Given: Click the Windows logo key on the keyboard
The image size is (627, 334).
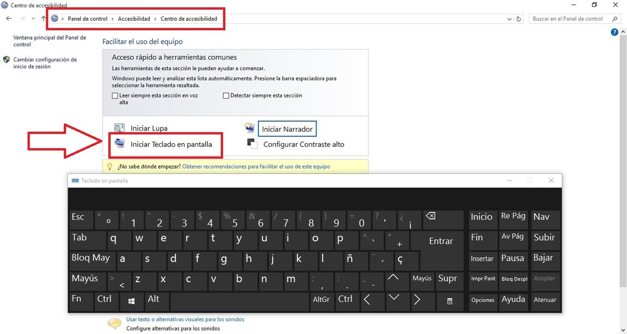Looking at the screenshot, I should 132,301.
